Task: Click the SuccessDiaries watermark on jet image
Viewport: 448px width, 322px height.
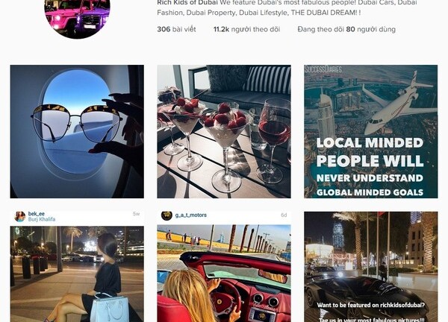Action: pyautogui.click(x=323, y=69)
